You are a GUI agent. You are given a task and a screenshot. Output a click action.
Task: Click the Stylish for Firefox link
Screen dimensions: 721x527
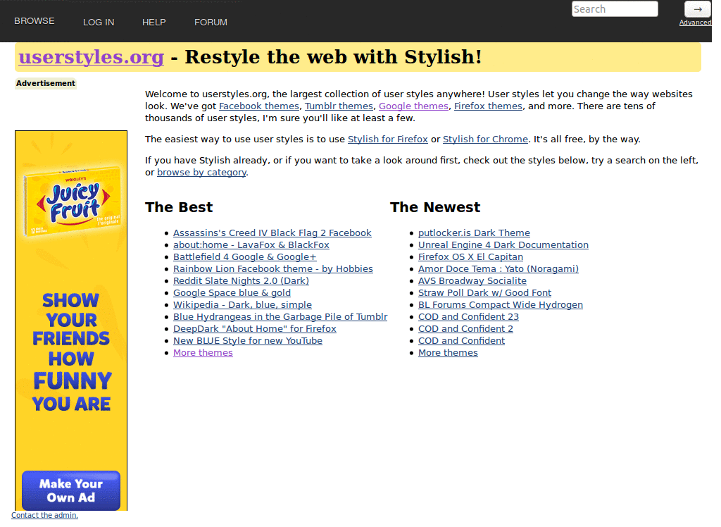coord(388,139)
